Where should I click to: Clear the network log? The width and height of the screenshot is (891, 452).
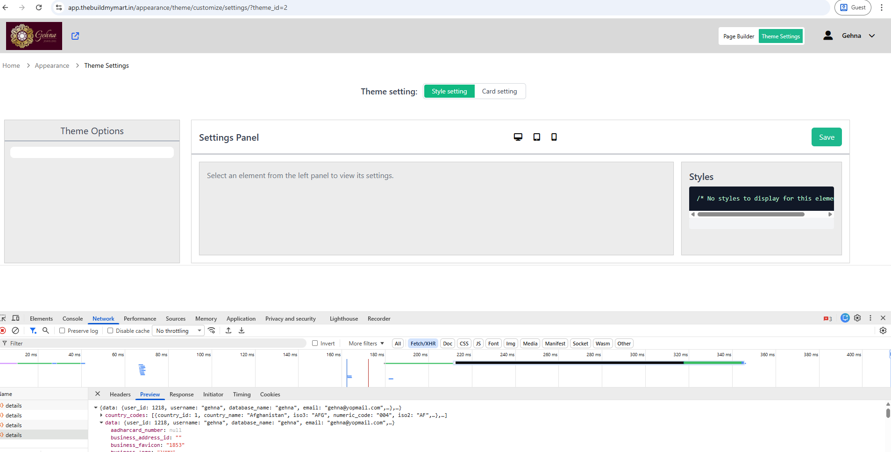15,330
